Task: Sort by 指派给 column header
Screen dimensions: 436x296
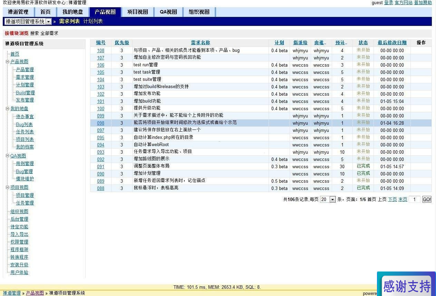Action: [300, 43]
